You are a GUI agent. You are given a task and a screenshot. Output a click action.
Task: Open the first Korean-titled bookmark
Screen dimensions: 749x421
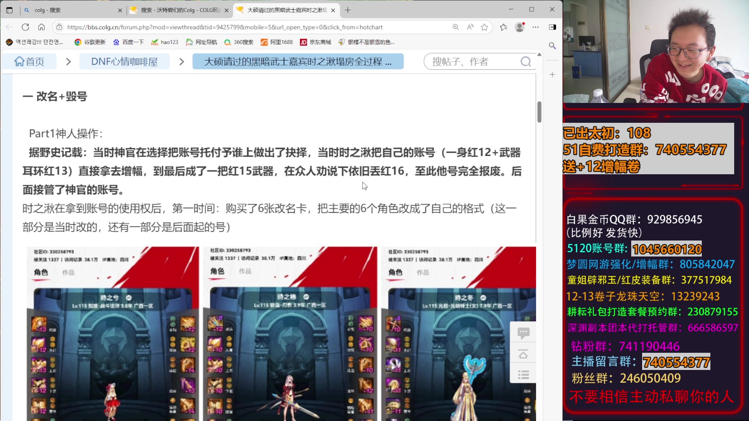coord(34,42)
